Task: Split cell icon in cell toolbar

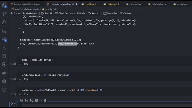Action: tap(37, 100)
